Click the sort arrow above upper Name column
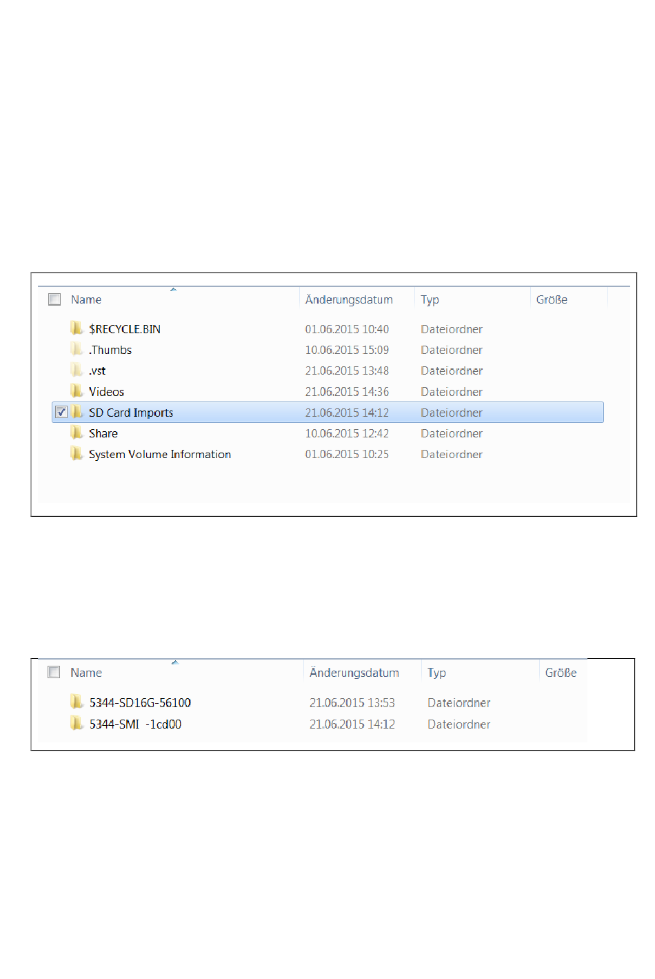This screenshot has width=655, height=979. 174,290
